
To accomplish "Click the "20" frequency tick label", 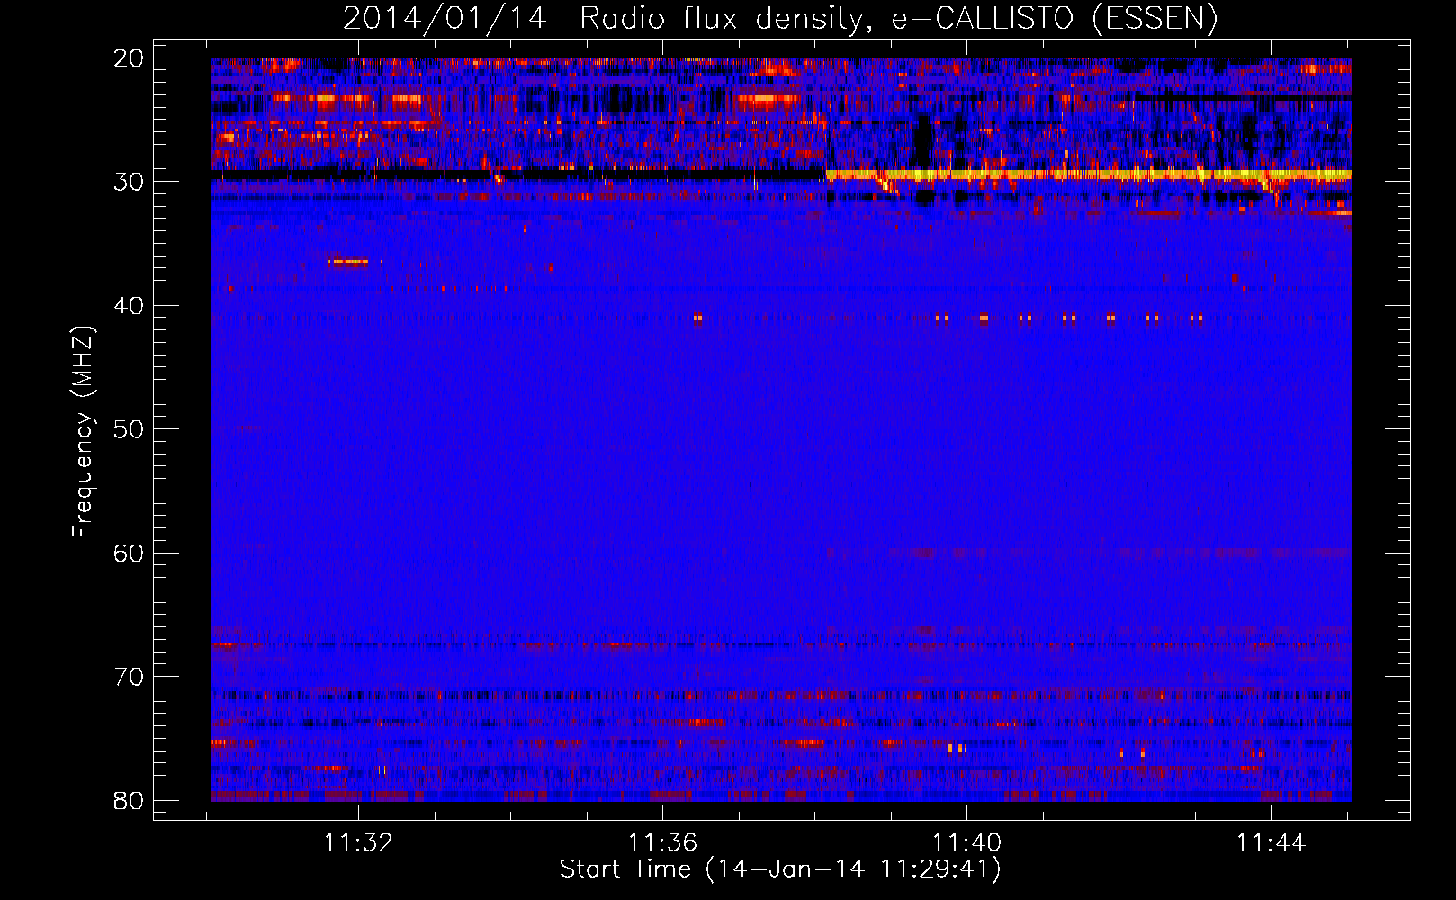I will tap(129, 58).
